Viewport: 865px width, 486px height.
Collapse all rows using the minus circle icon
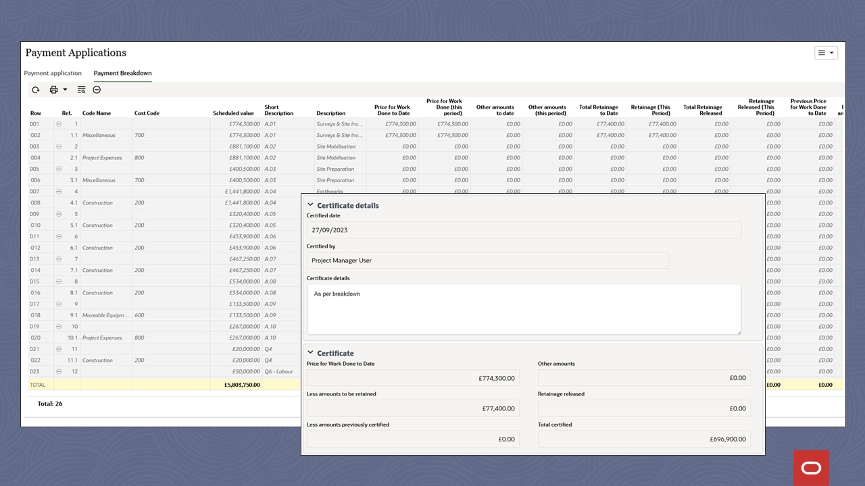(x=97, y=89)
